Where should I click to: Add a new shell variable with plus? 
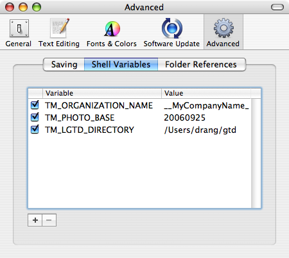click(x=35, y=220)
